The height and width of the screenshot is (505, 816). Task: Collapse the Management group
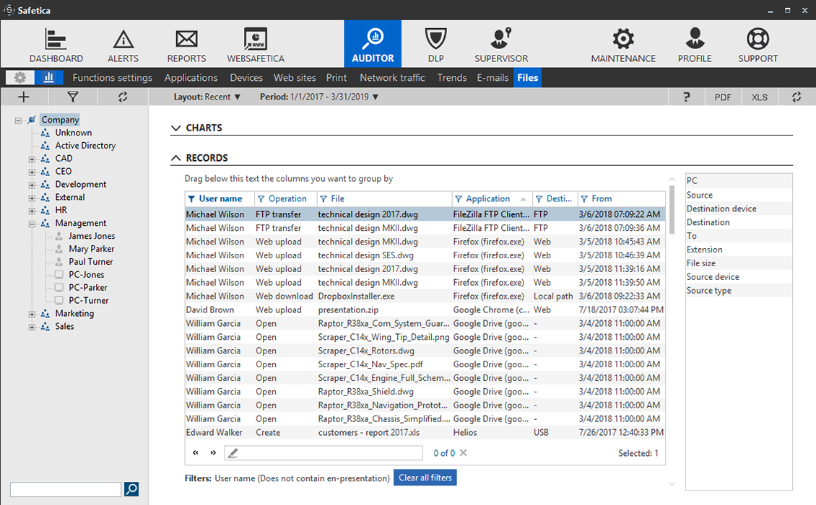point(32,224)
